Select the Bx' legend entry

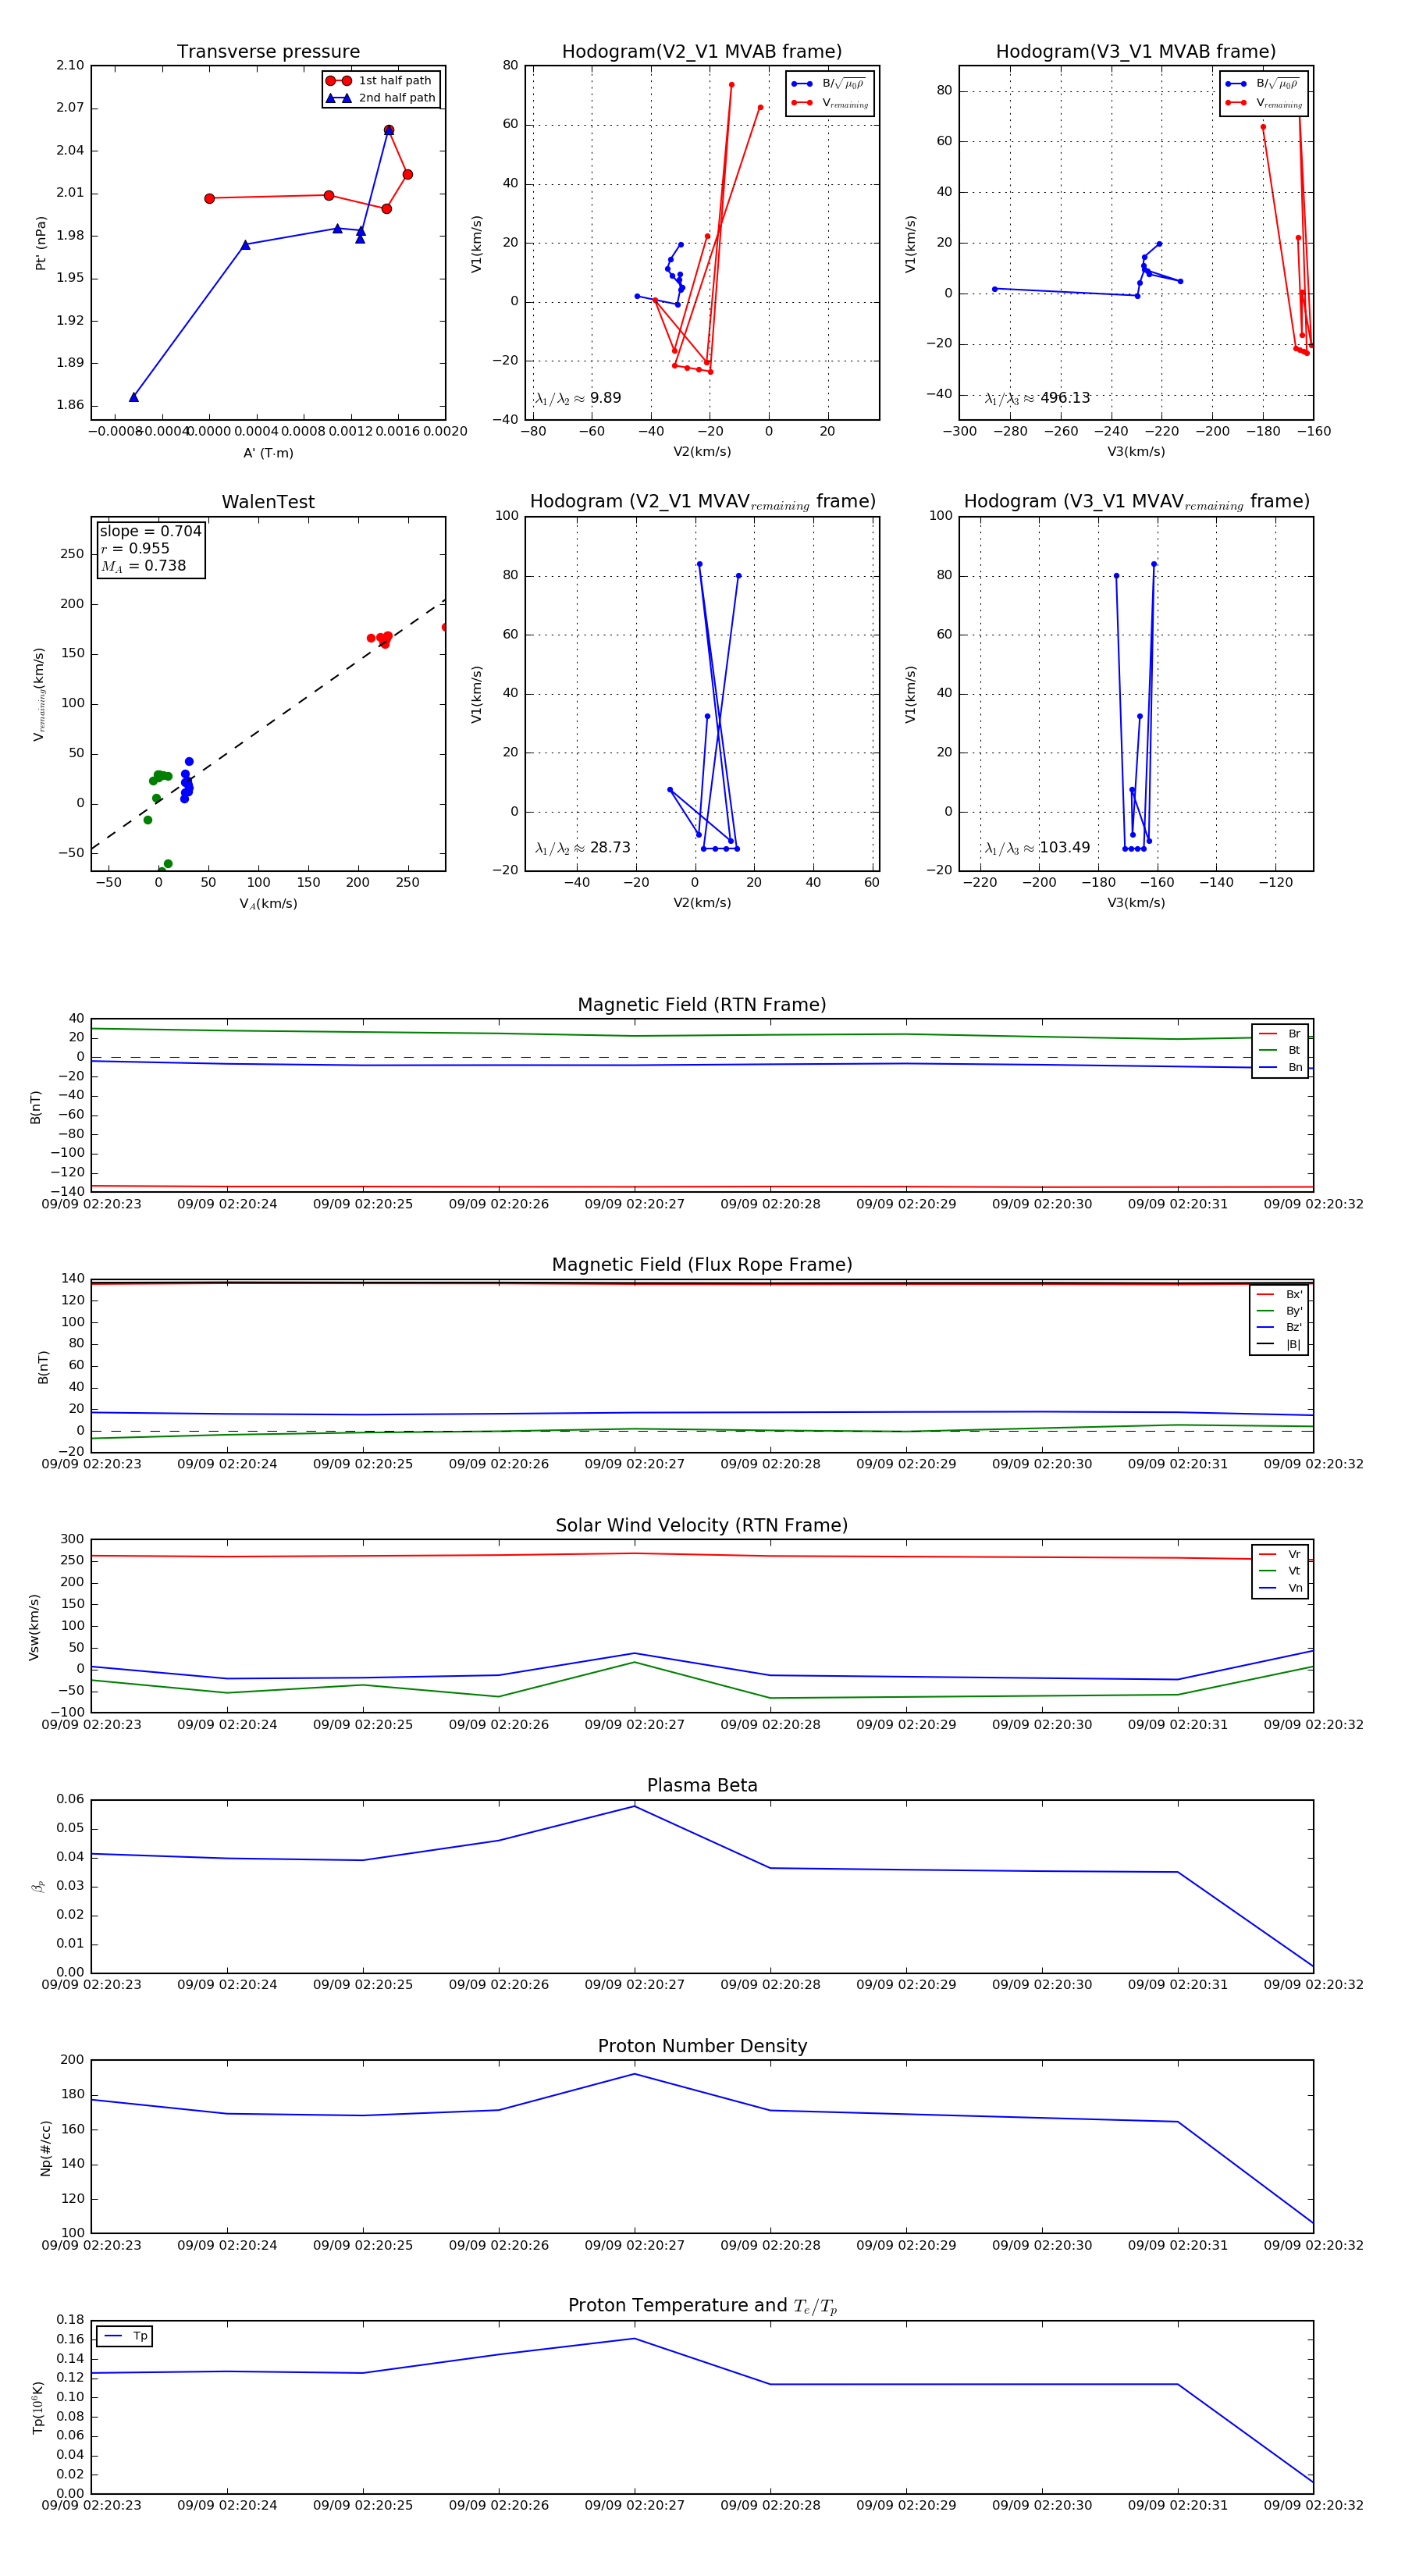(x=1279, y=1294)
